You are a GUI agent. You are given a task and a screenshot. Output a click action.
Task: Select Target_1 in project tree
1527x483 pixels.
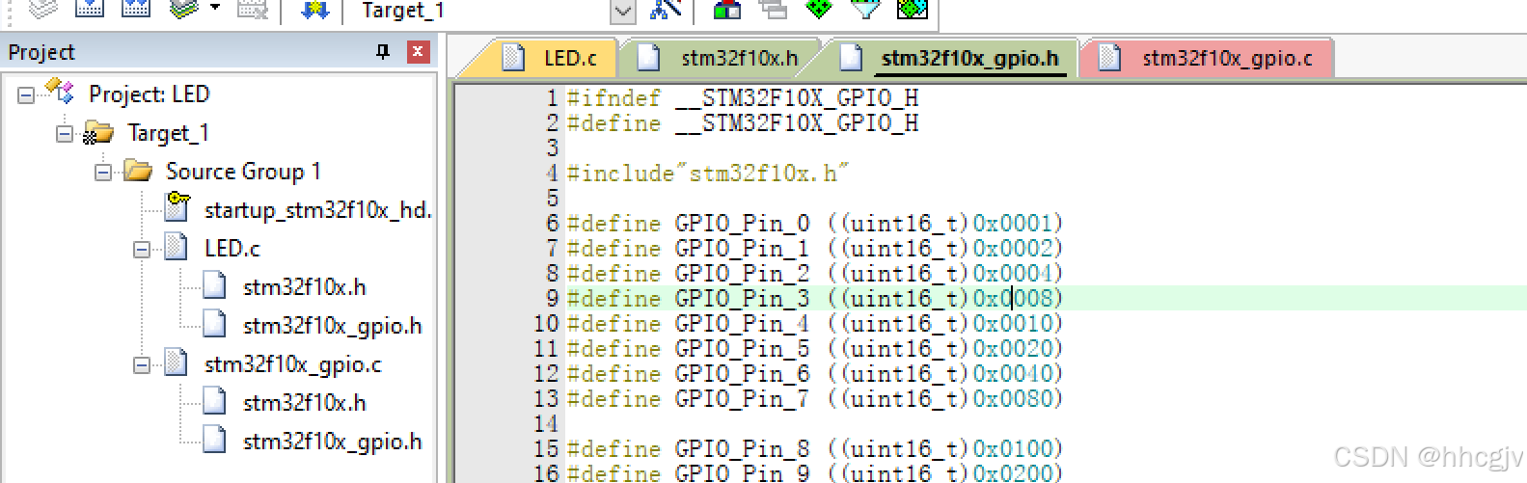pyautogui.click(x=168, y=133)
